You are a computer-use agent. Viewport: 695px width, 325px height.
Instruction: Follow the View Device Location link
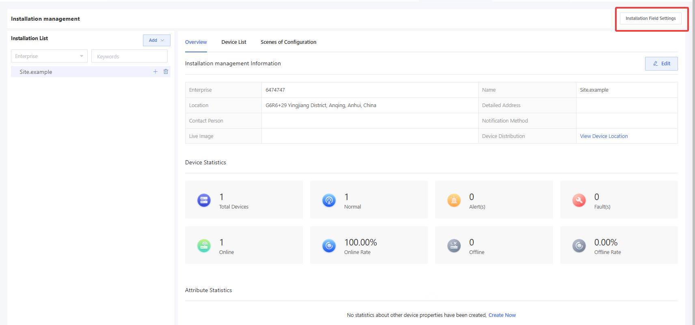pyautogui.click(x=604, y=136)
